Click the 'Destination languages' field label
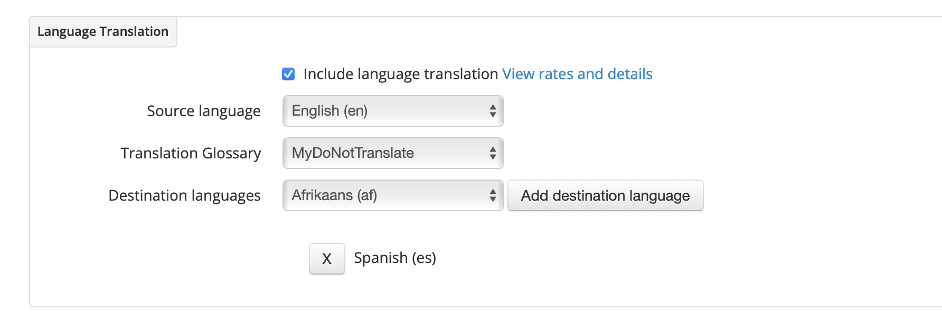The width and height of the screenshot is (942, 320). pos(185,195)
